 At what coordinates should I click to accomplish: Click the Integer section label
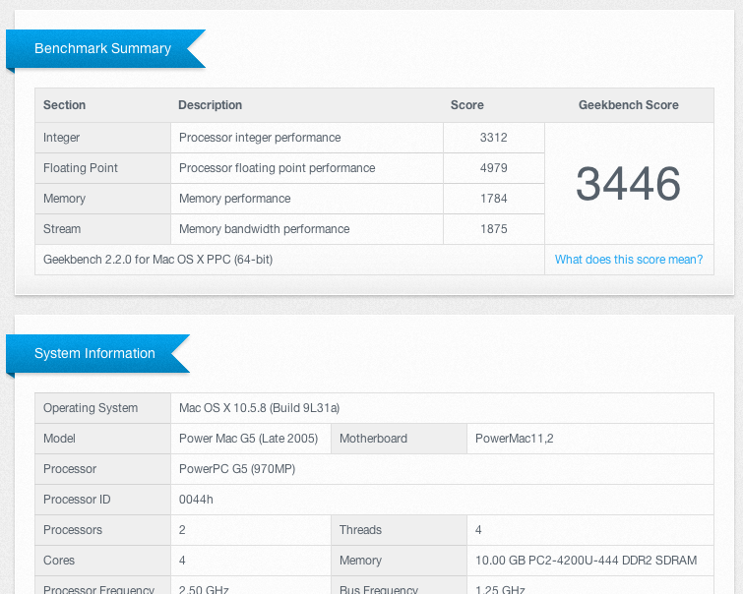pos(61,138)
